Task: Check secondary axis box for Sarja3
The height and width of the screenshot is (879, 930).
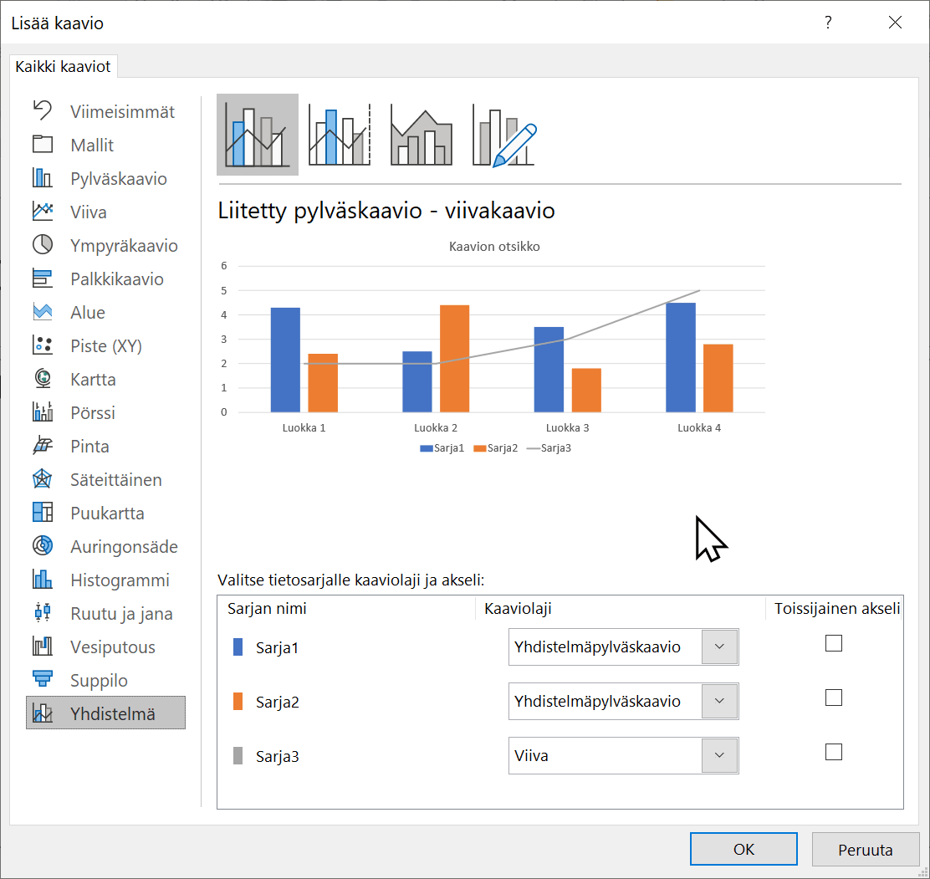Action: click(833, 752)
